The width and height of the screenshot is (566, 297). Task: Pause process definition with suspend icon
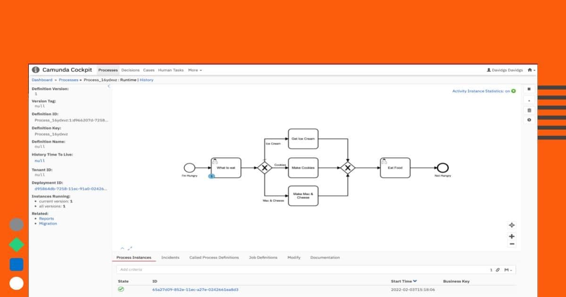click(x=529, y=89)
